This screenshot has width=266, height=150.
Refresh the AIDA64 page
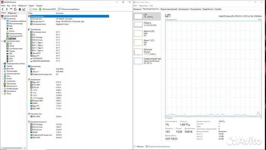(15, 9)
